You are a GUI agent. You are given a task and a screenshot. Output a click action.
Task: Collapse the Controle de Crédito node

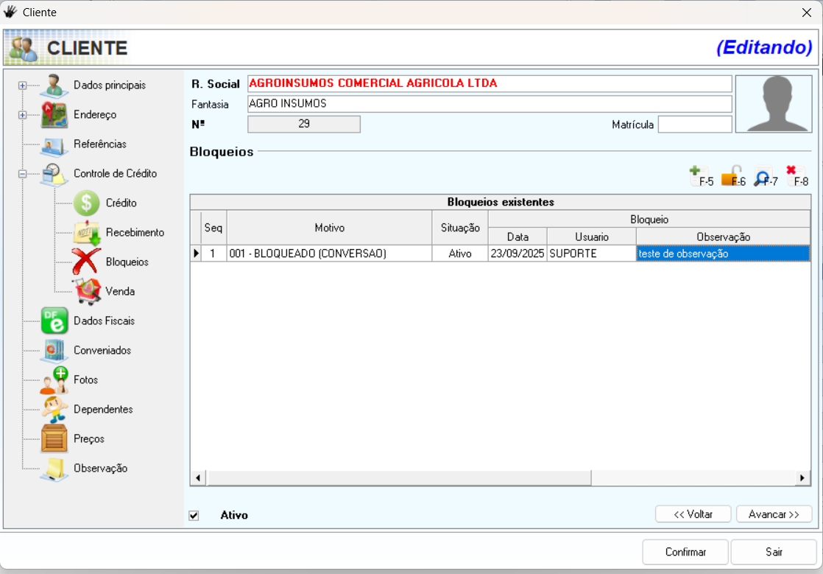[x=22, y=174]
